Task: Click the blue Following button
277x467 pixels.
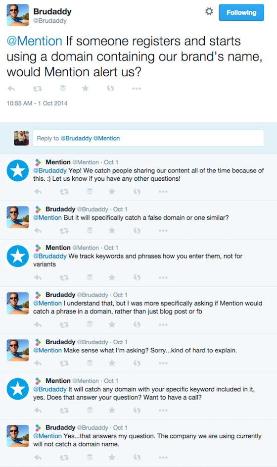Action: tap(241, 12)
